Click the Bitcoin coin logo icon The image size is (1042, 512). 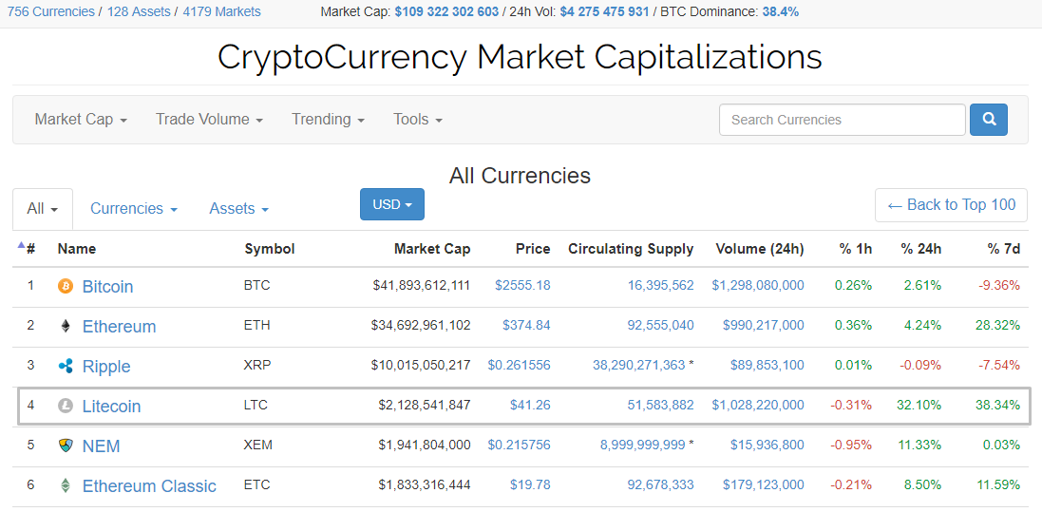tap(66, 286)
